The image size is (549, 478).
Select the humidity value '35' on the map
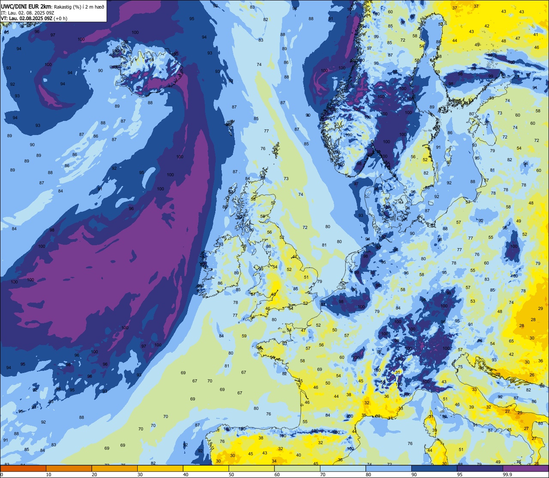tap(364, 415)
